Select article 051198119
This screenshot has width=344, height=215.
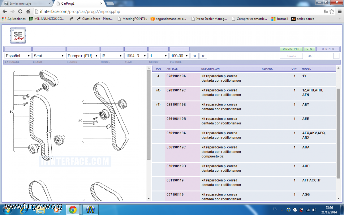[x=175, y=180]
